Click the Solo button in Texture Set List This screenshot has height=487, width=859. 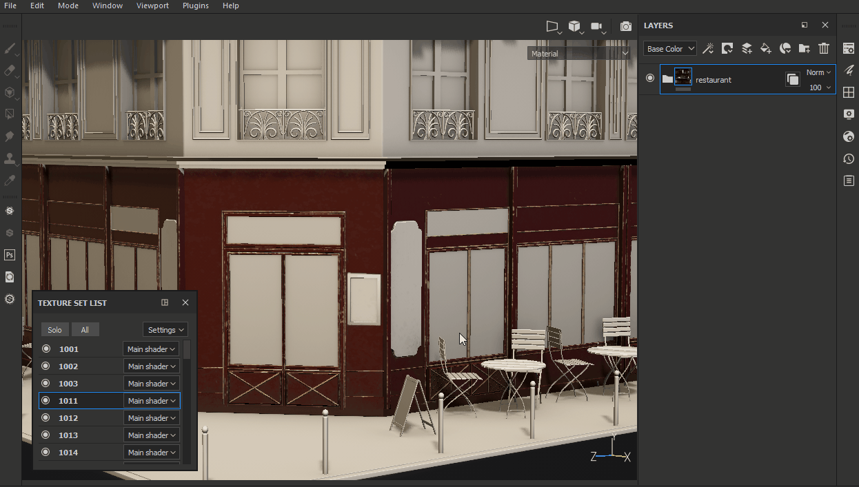(x=54, y=330)
